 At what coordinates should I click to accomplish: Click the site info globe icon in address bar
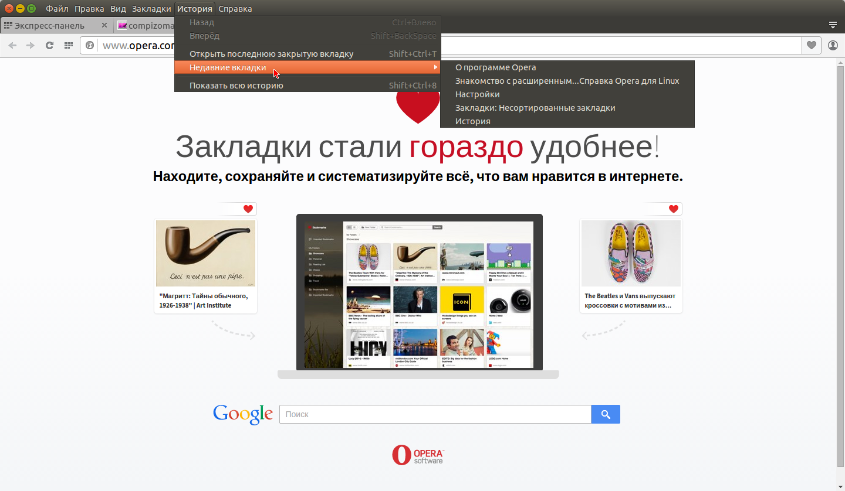point(90,45)
